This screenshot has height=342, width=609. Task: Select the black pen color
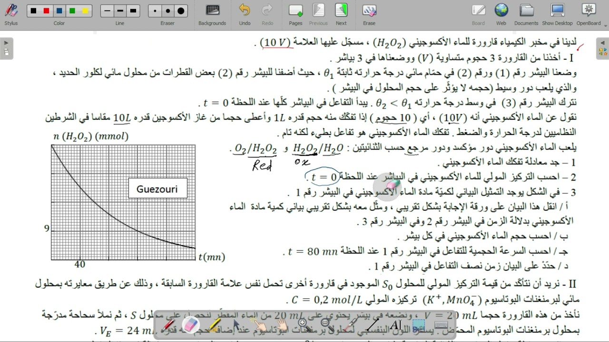[34, 10]
